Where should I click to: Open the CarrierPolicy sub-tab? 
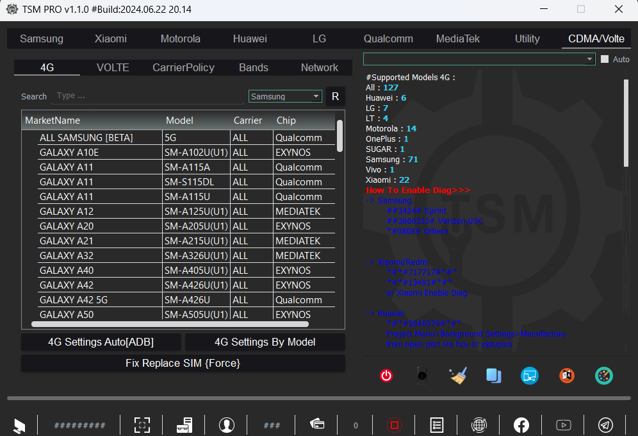coord(183,67)
